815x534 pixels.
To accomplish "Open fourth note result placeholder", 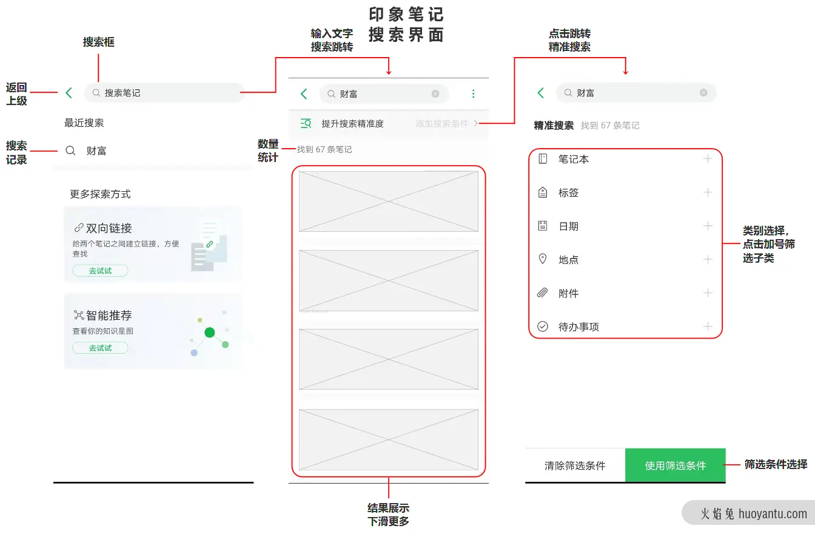I will click(389, 439).
